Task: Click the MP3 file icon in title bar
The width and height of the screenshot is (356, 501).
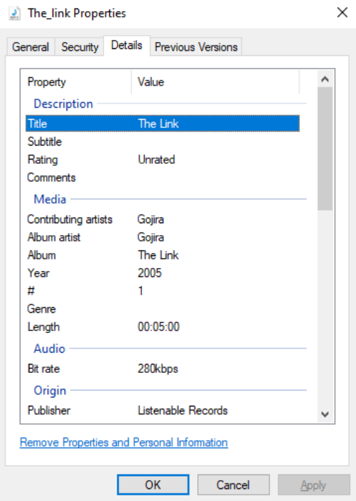Action: pos(15,13)
